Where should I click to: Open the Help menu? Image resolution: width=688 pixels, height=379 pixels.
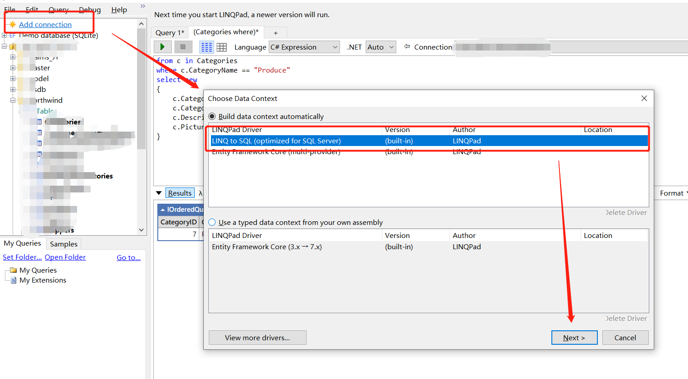pos(119,9)
